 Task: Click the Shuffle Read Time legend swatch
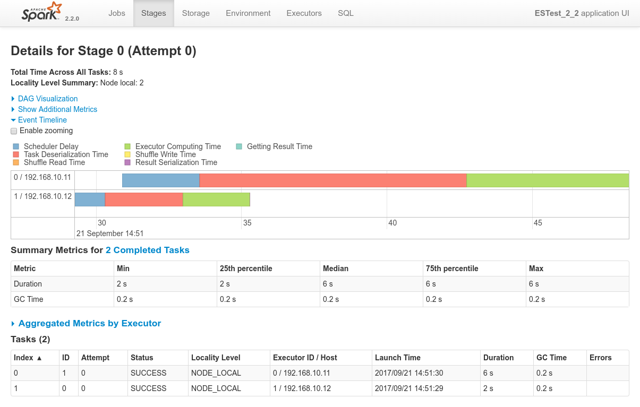(x=16, y=162)
